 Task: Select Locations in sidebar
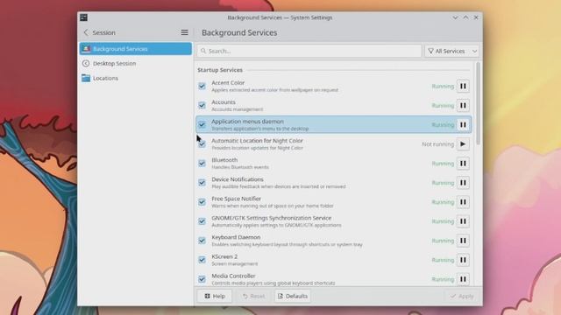pos(136,78)
